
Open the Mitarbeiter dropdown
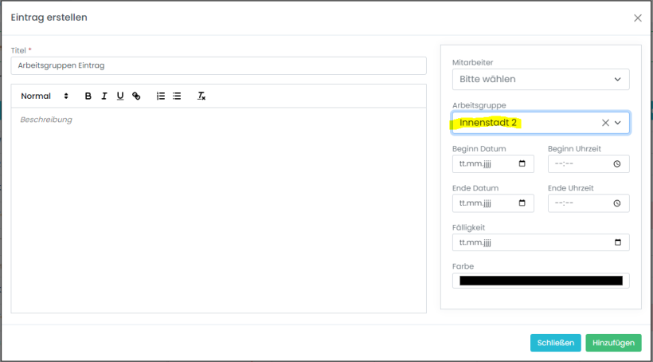(541, 79)
